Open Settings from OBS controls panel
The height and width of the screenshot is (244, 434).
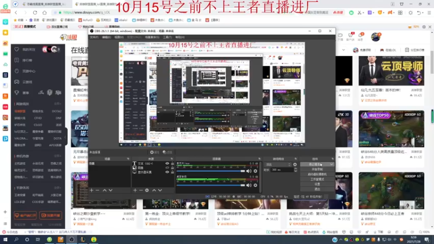(317, 184)
